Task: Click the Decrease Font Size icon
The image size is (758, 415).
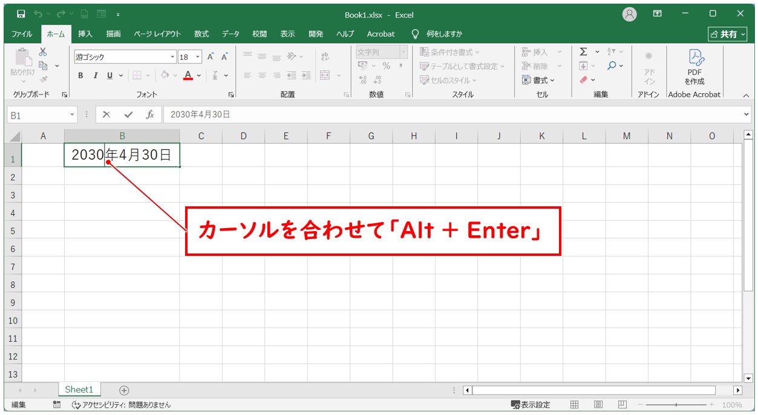Action: tap(224, 57)
